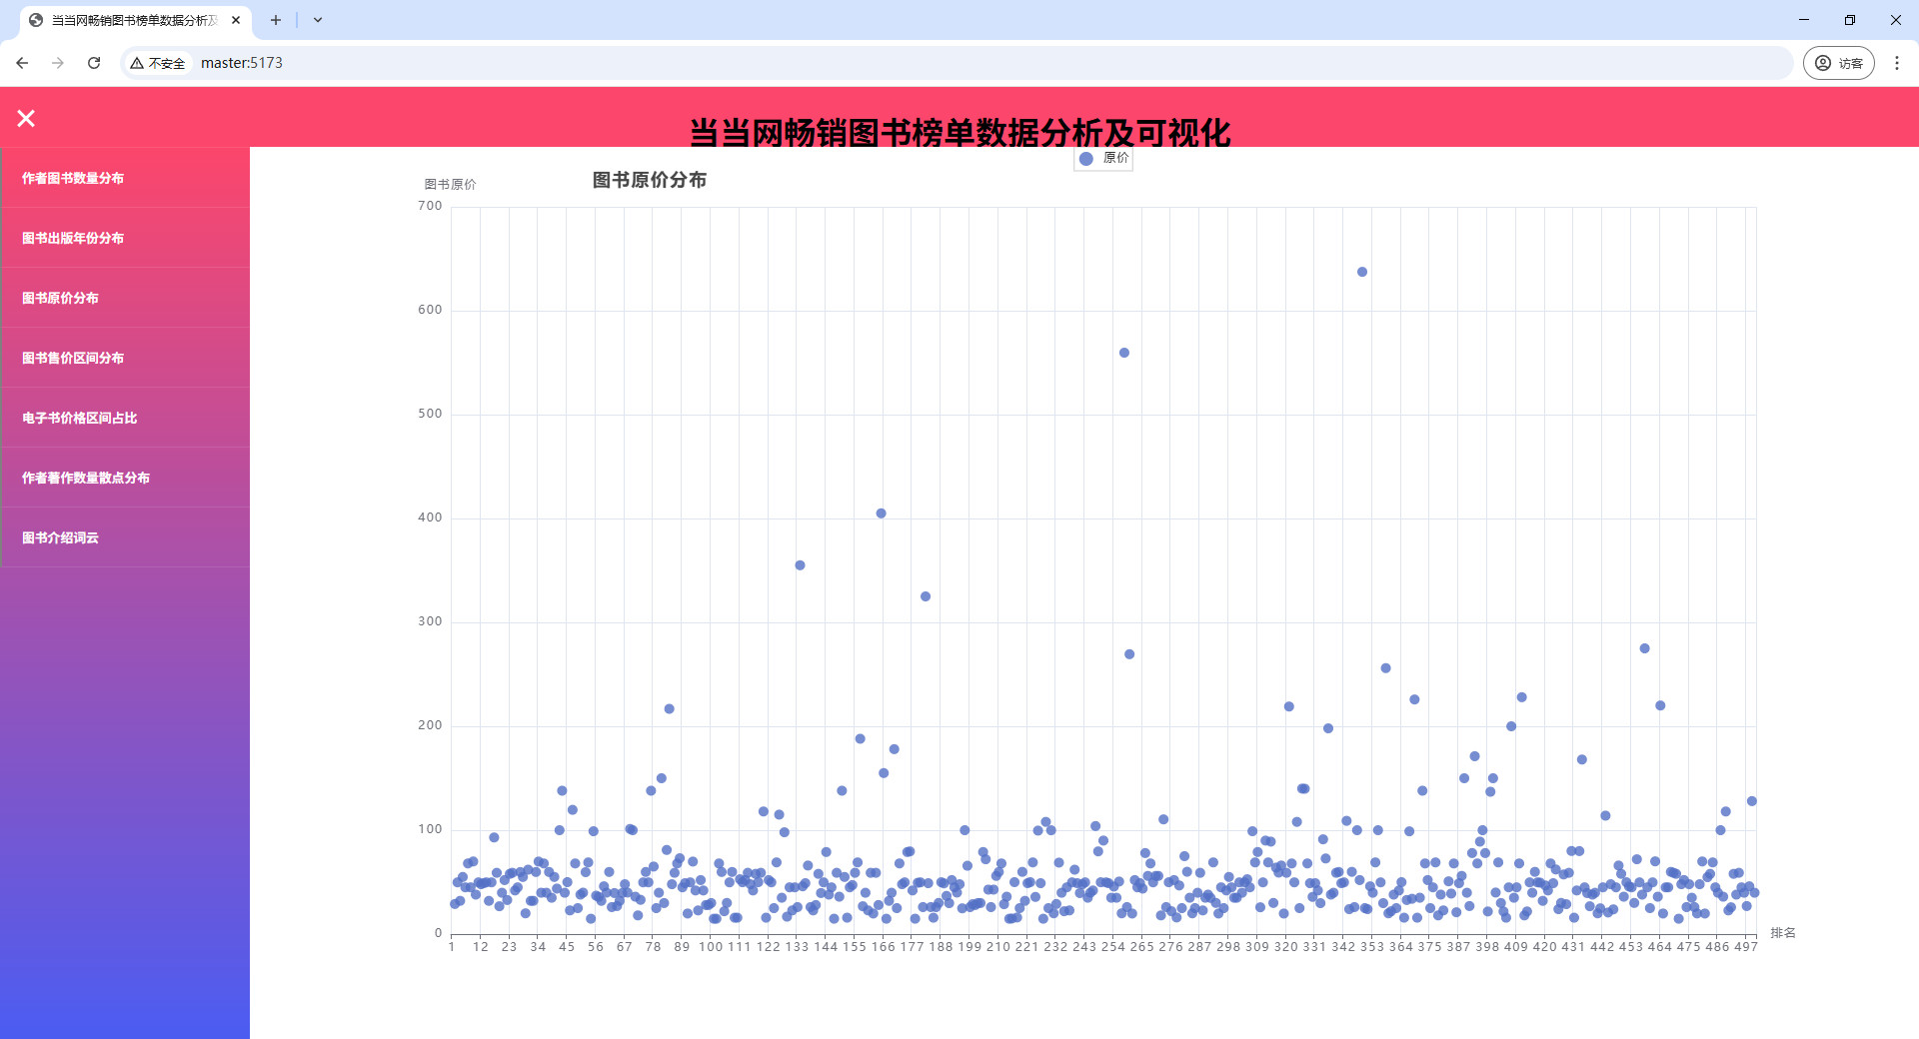Open a new browser tab
Image resolution: width=1919 pixels, height=1039 pixels.
pos(276,20)
